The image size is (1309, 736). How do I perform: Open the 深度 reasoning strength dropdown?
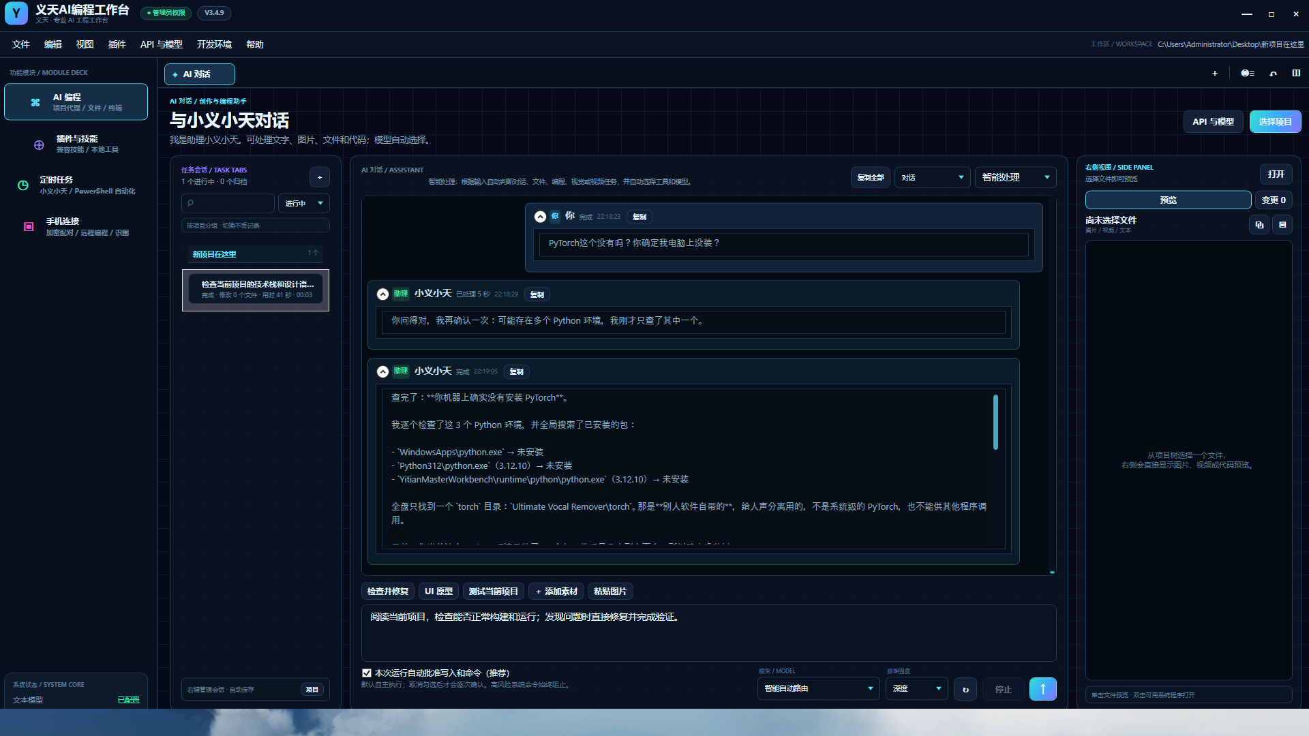(x=917, y=689)
